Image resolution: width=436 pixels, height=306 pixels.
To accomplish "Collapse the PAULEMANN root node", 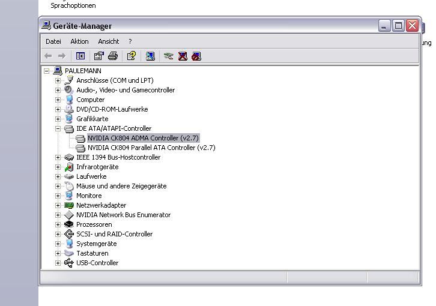I will coord(46,71).
